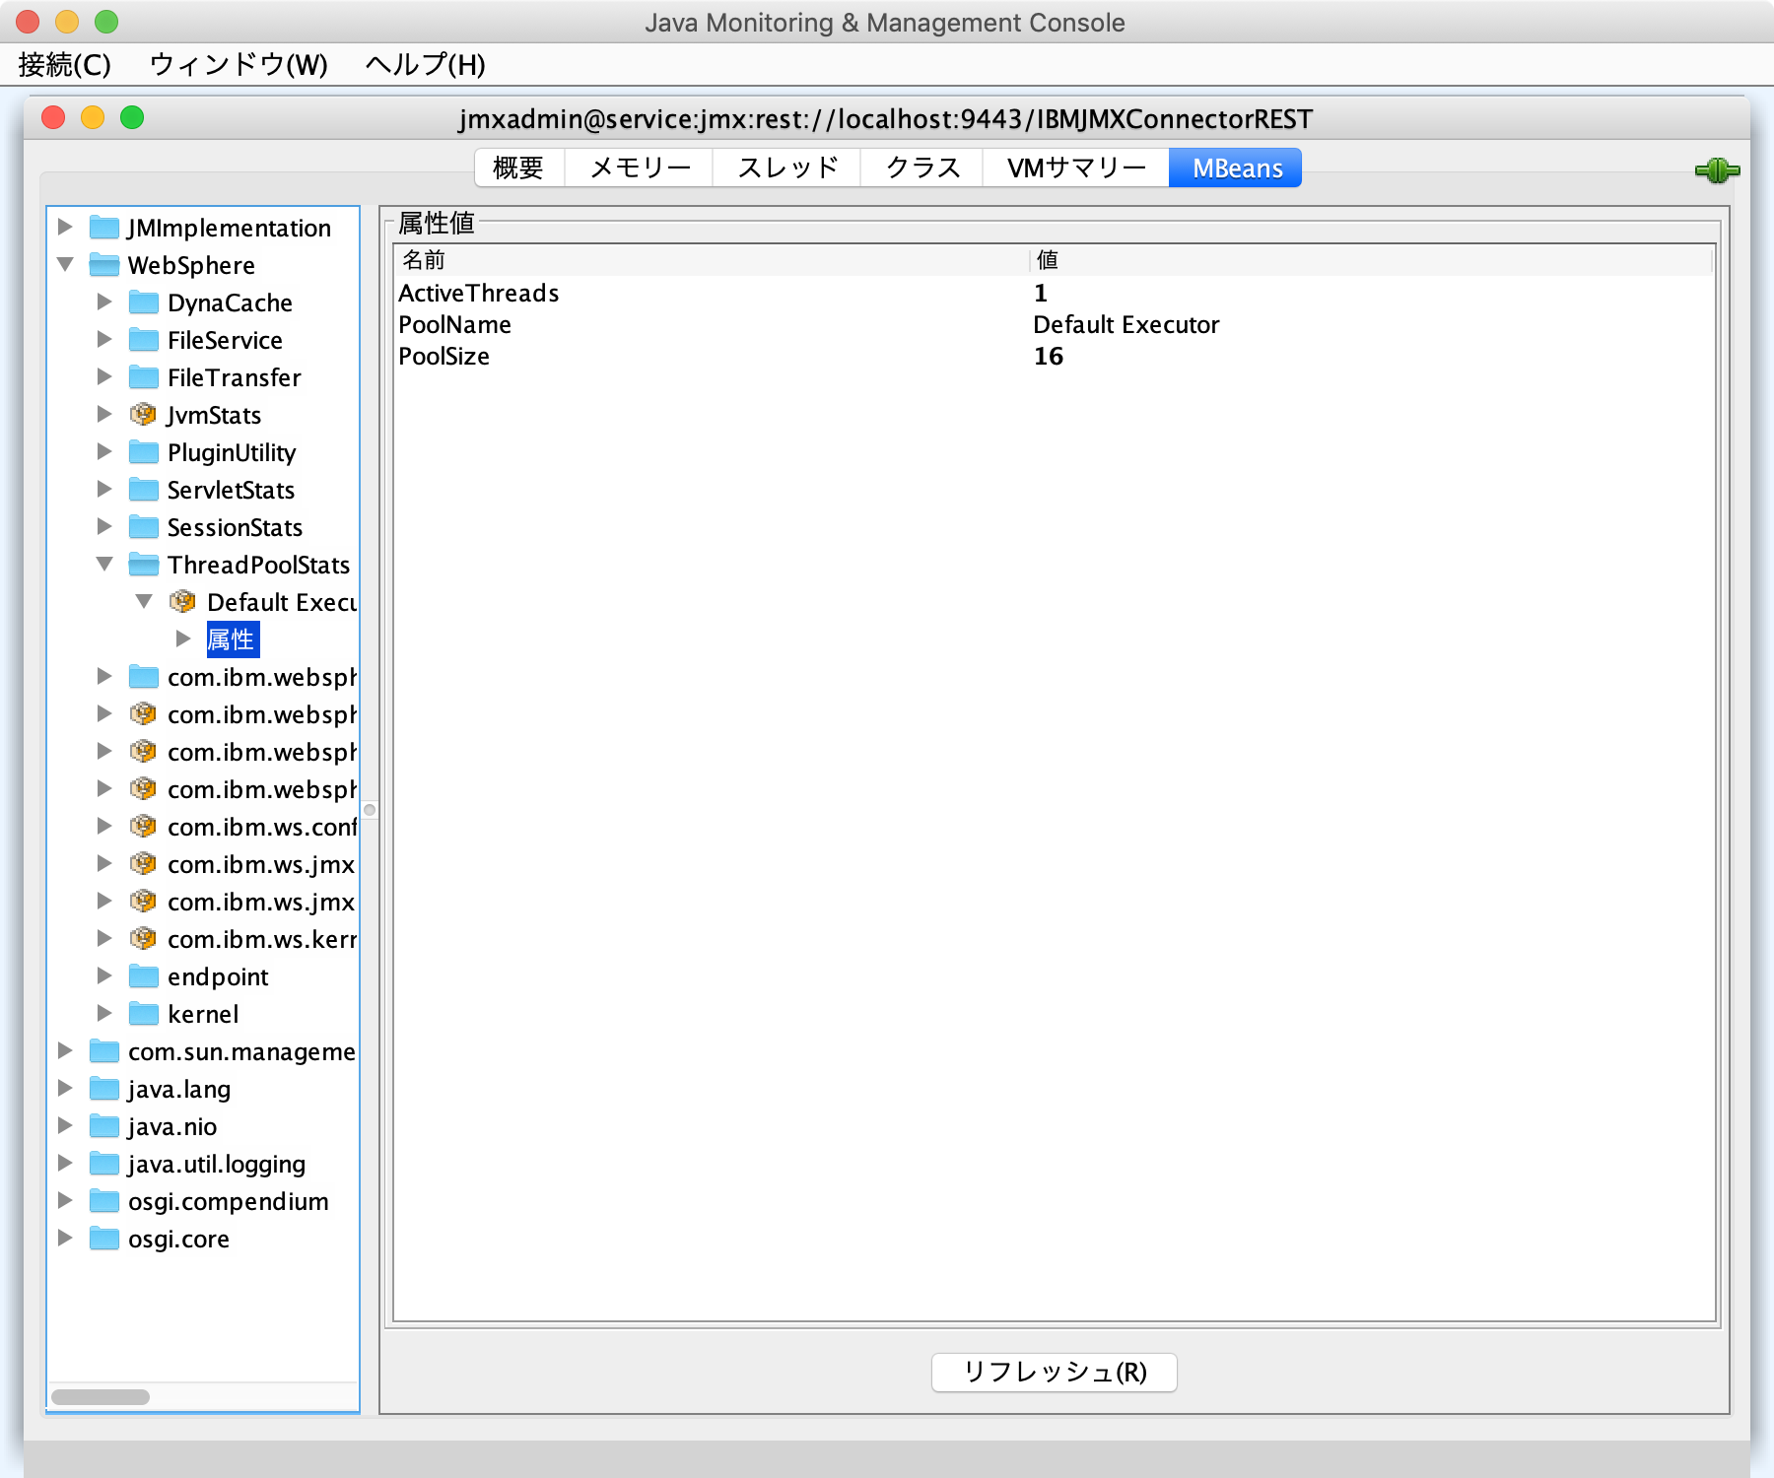Expand the endpoint node
Screen dimensions: 1774x1478
coord(104,975)
